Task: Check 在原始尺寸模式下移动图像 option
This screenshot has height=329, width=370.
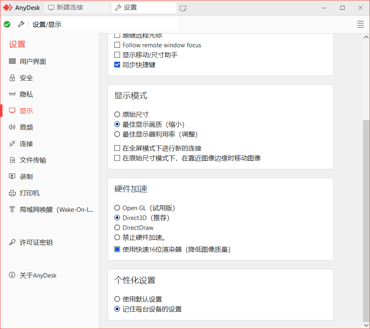Action: (117, 158)
